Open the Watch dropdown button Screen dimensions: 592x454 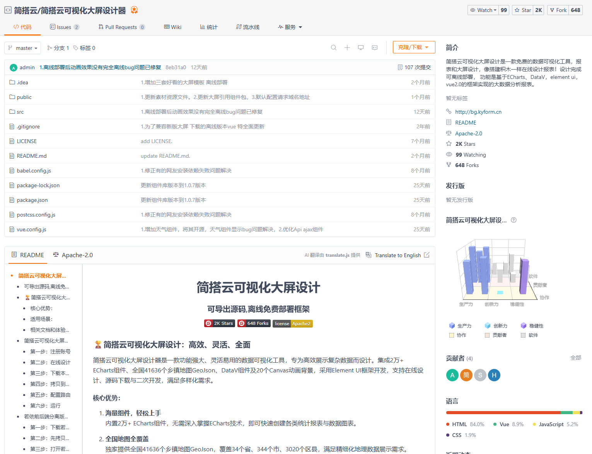point(483,10)
